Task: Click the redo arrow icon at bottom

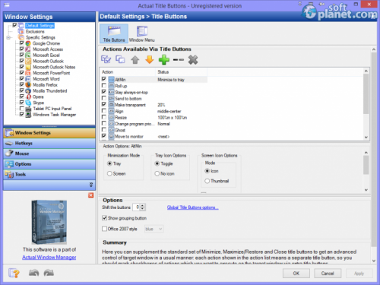Action: [x=49, y=273]
